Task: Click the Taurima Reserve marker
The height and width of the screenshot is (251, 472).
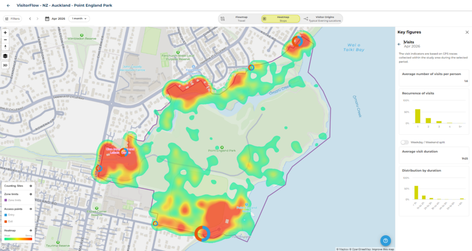Action: tap(58, 242)
